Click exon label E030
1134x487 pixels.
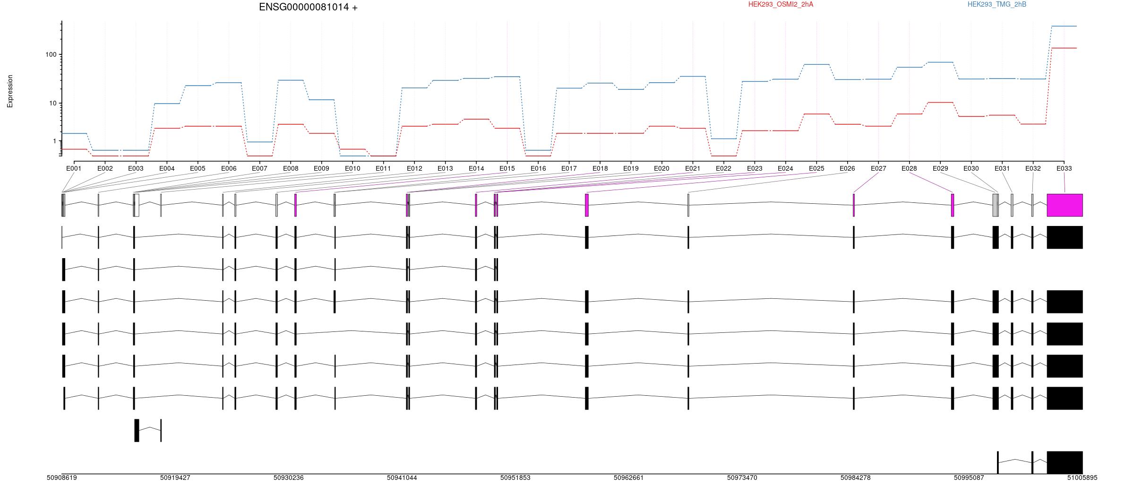(971, 168)
